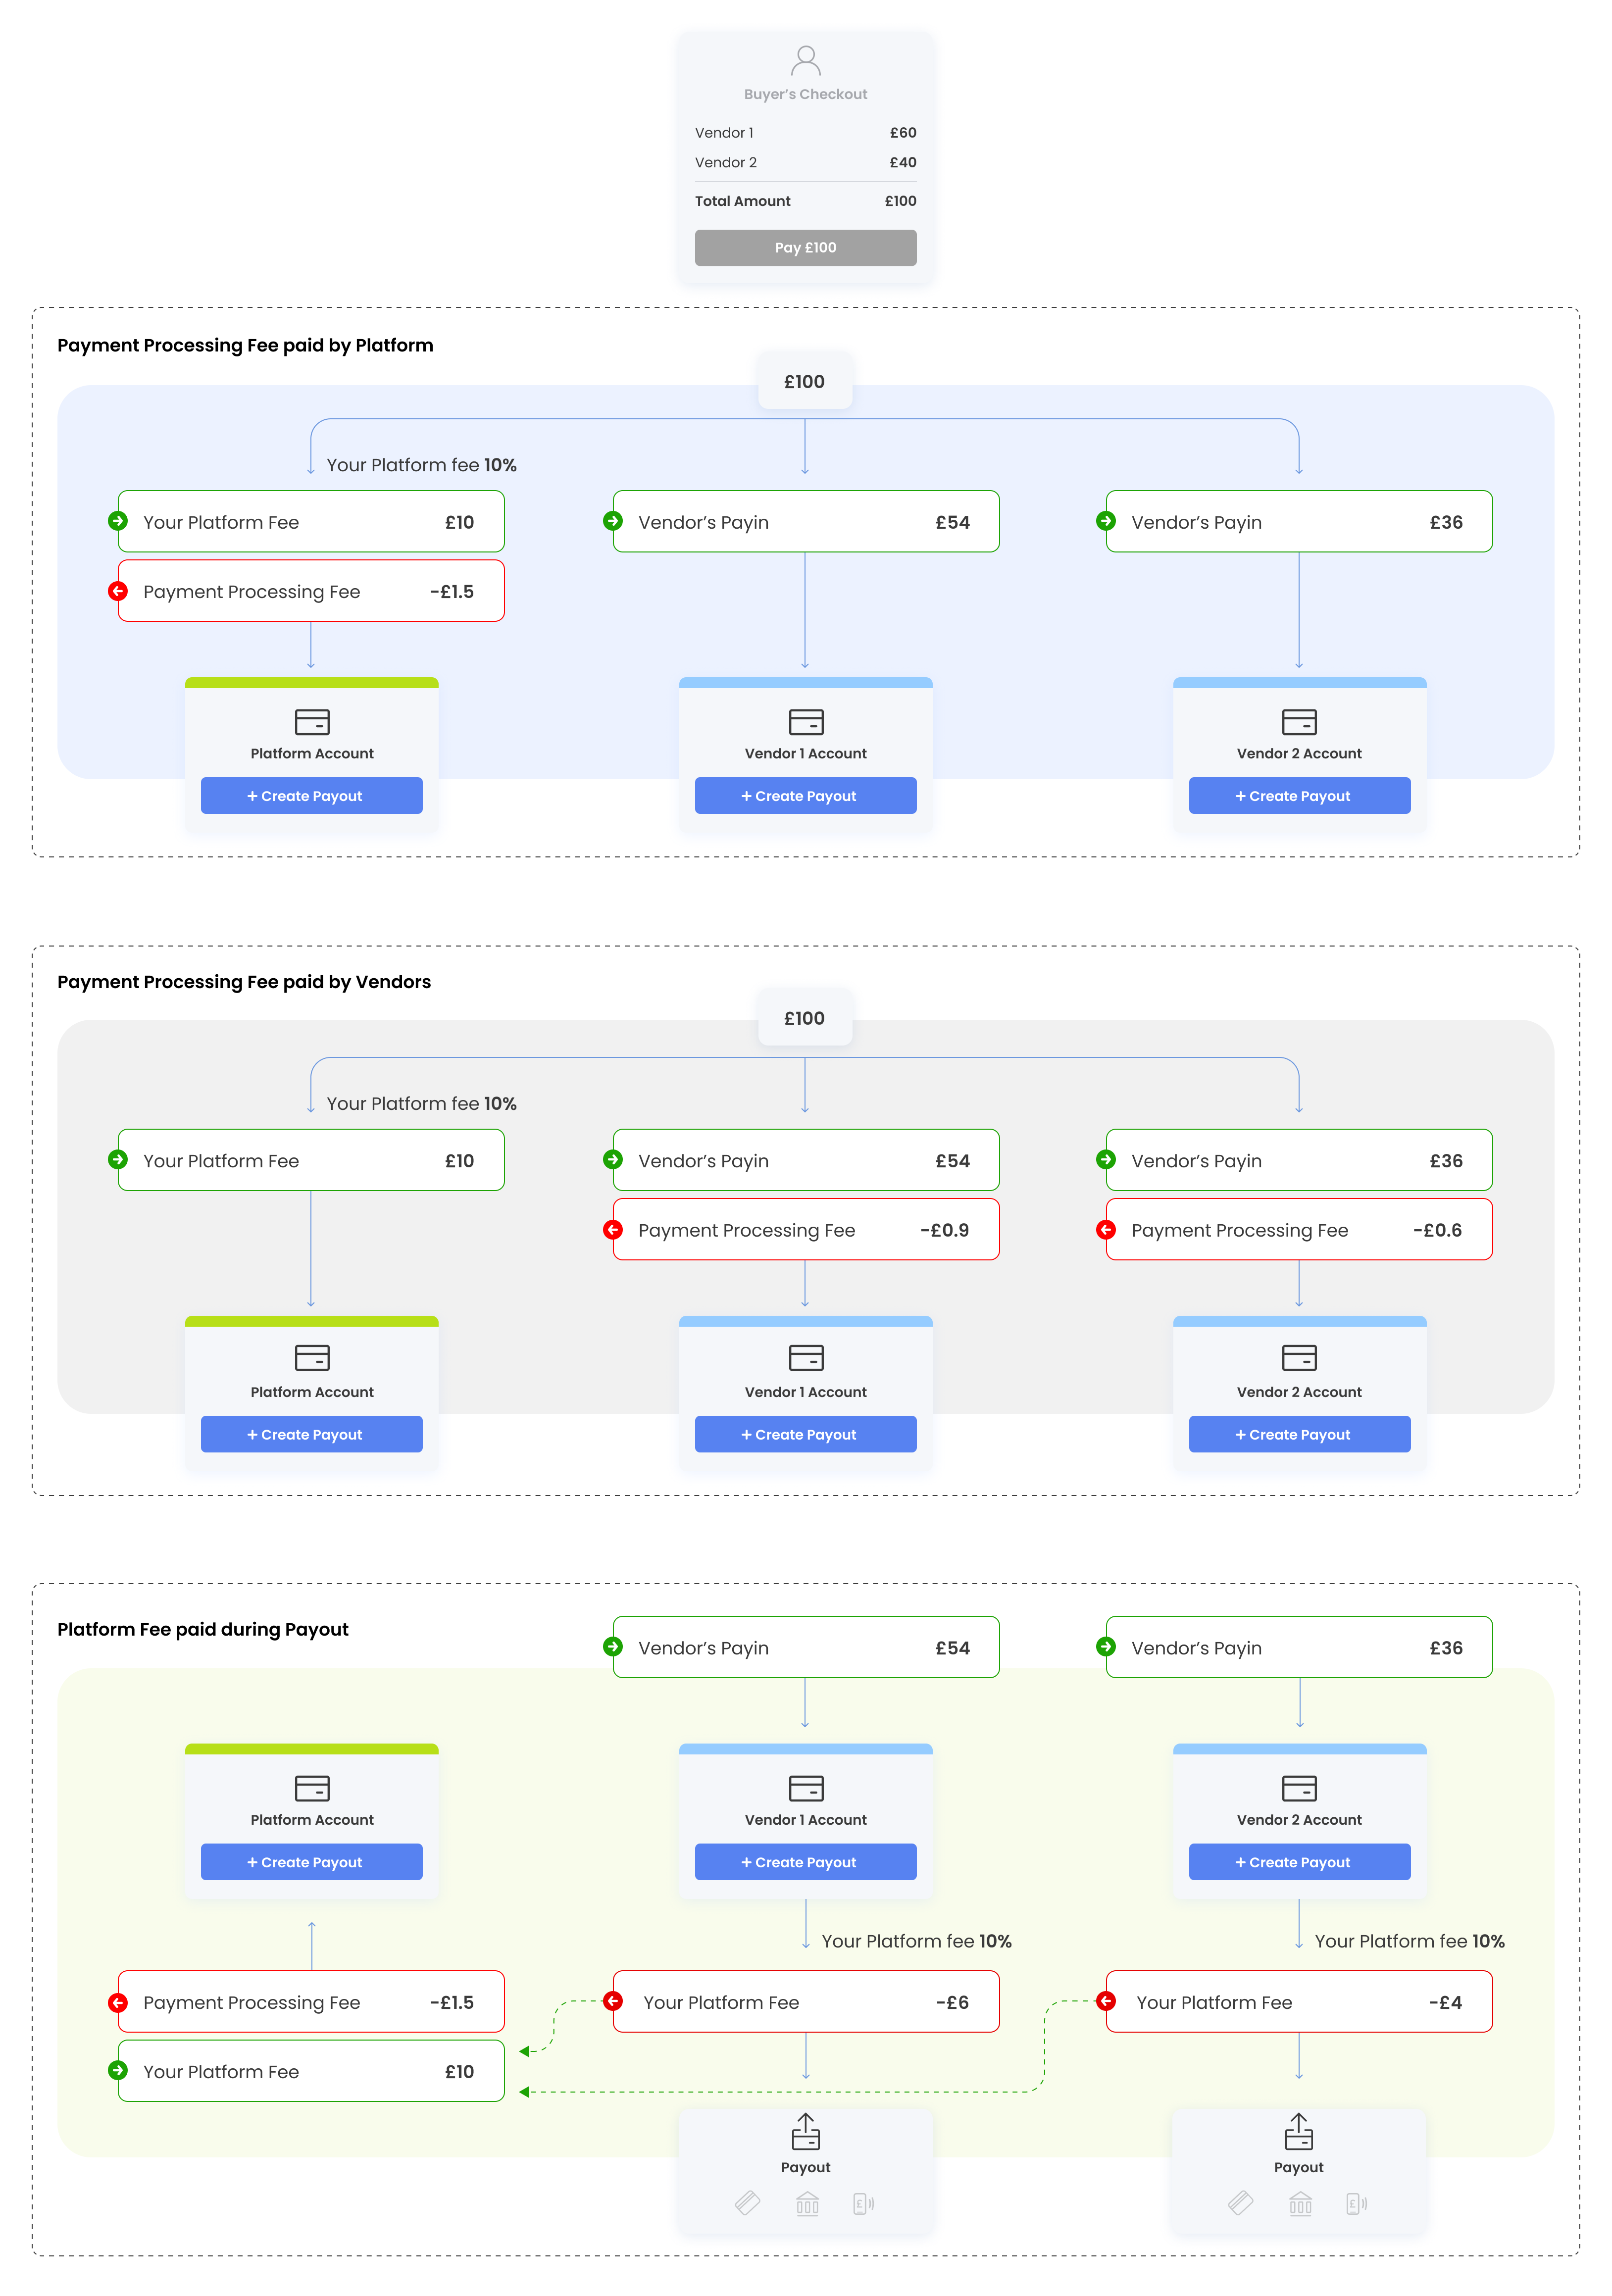Click the Pay £100 button in Buyer's Checkout
1612x2296 pixels.
point(805,248)
